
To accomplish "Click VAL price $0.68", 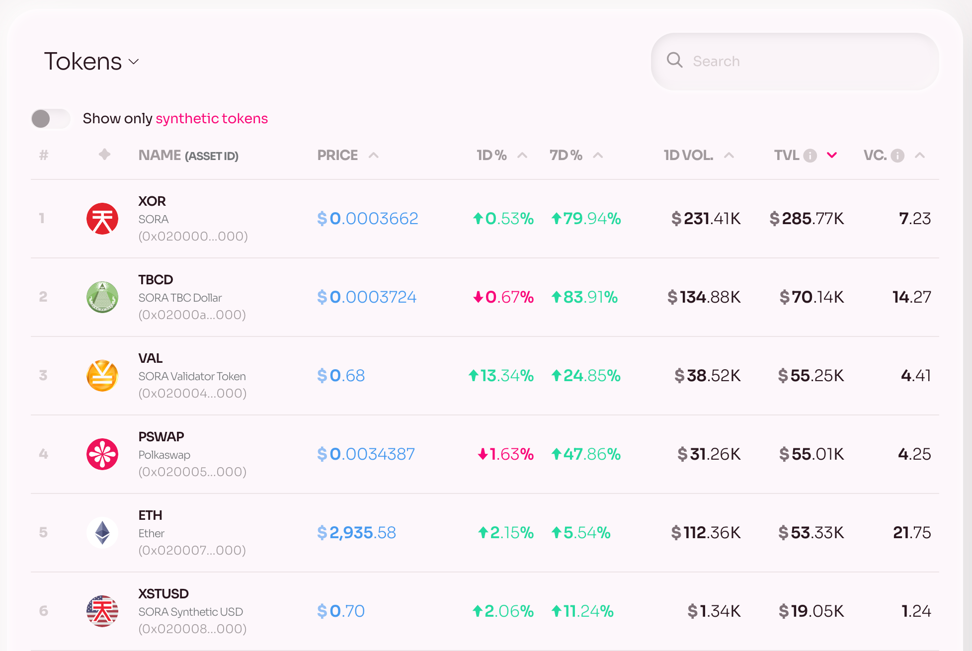I will [x=341, y=376].
